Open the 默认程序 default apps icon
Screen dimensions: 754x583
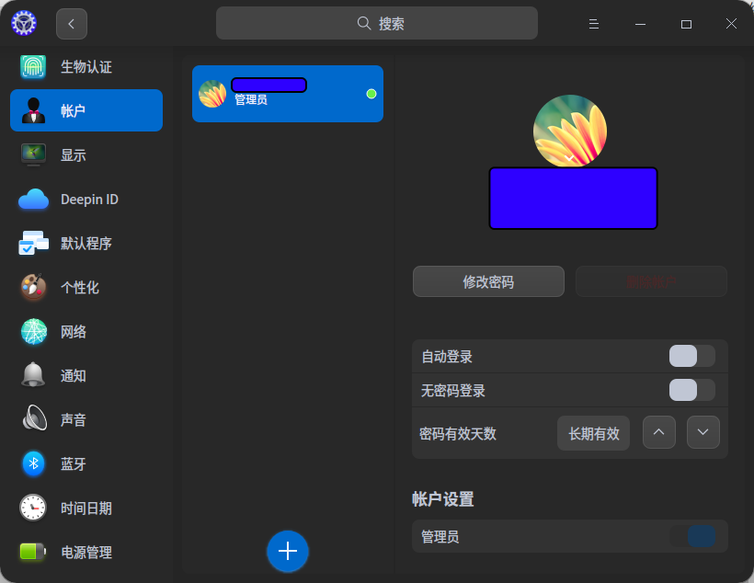point(33,243)
